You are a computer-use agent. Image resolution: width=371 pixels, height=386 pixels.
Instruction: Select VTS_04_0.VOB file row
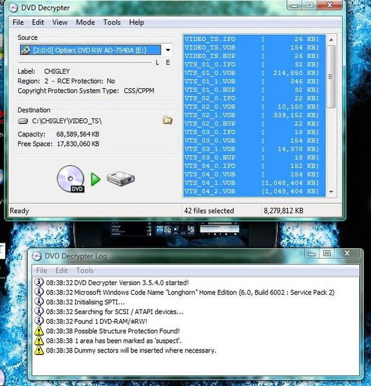point(255,174)
